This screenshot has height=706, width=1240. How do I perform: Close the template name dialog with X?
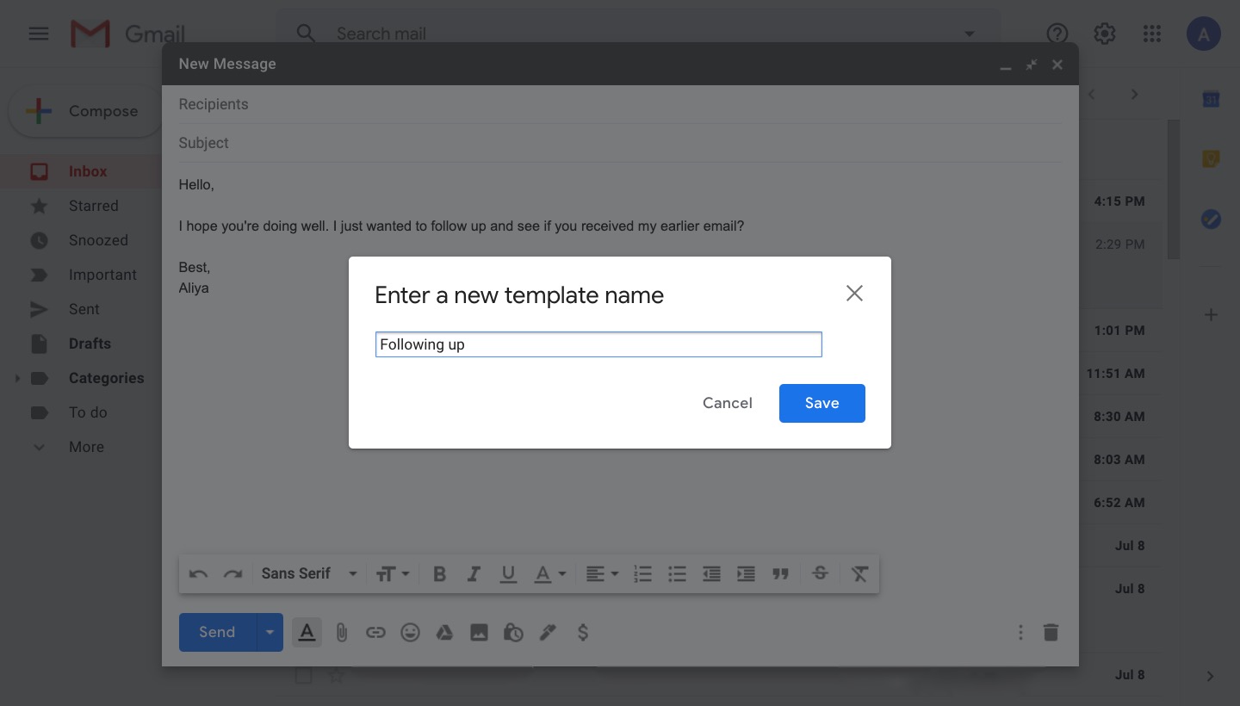pyautogui.click(x=853, y=294)
